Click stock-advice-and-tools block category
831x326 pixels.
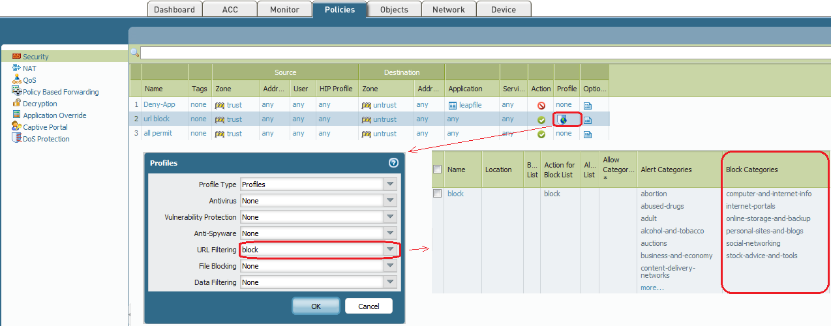pyautogui.click(x=762, y=256)
